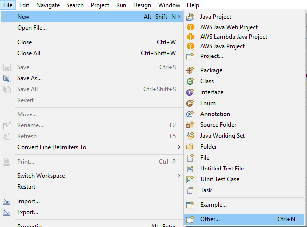Click the Enum icon
This screenshot has height=227, width=307.
[190, 103]
